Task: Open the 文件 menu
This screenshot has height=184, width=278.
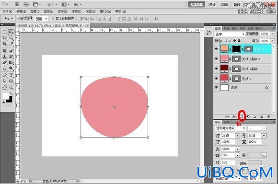Action: [x=7, y=11]
